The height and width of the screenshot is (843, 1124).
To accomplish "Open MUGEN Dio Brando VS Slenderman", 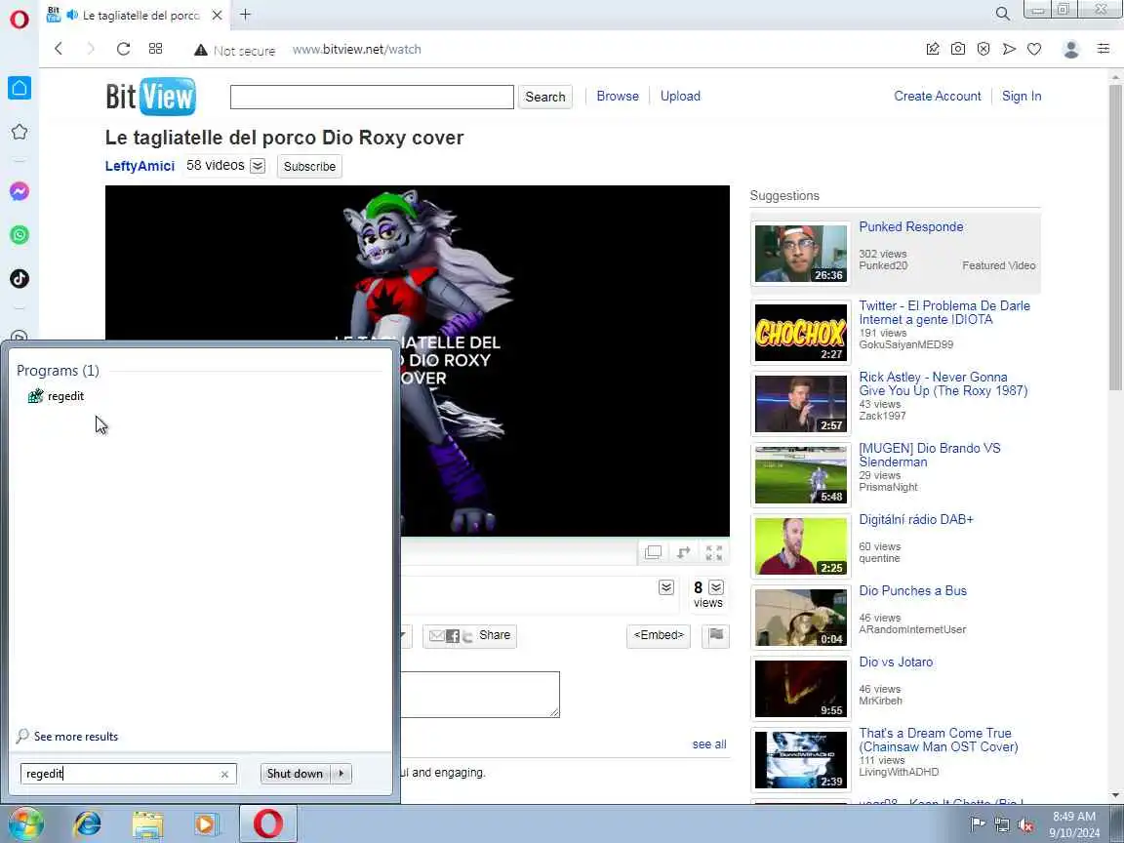I will point(930,455).
